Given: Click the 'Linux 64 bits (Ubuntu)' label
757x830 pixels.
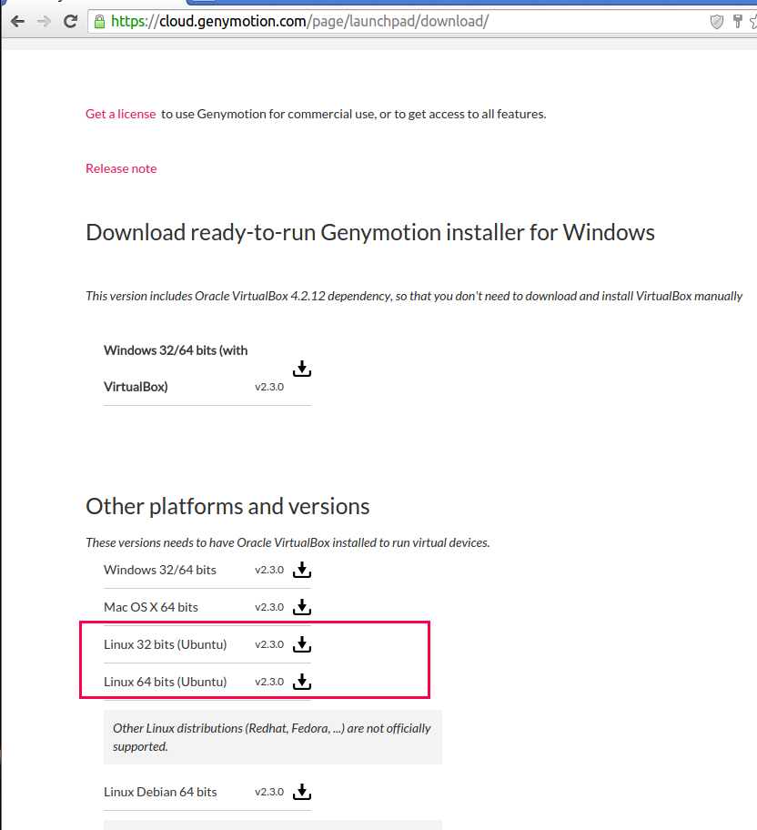Looking at the screenshot, I should point(166,682).
